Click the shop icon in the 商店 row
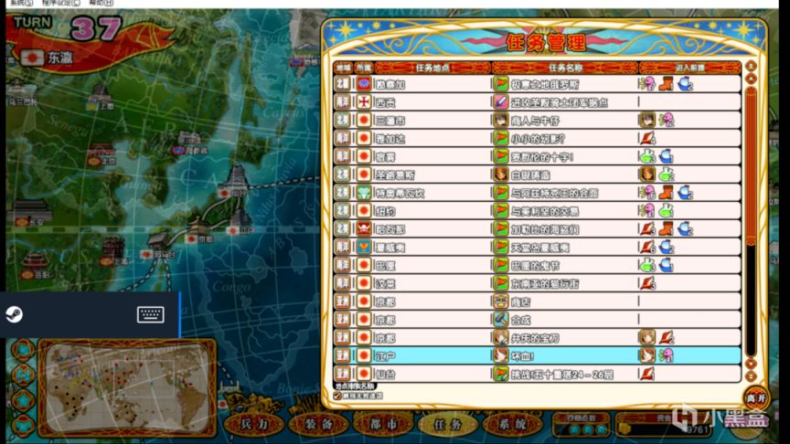The image size is (790, 444). [500, 301]
